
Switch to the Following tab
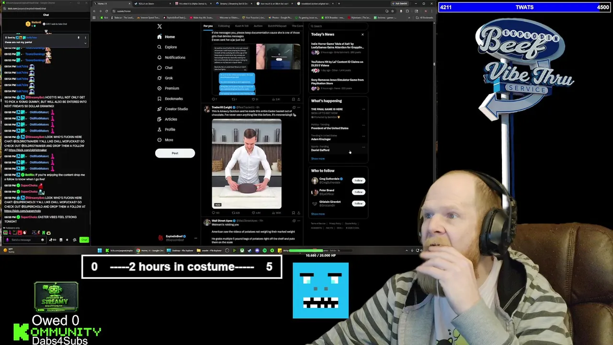(x=224, y=26)
